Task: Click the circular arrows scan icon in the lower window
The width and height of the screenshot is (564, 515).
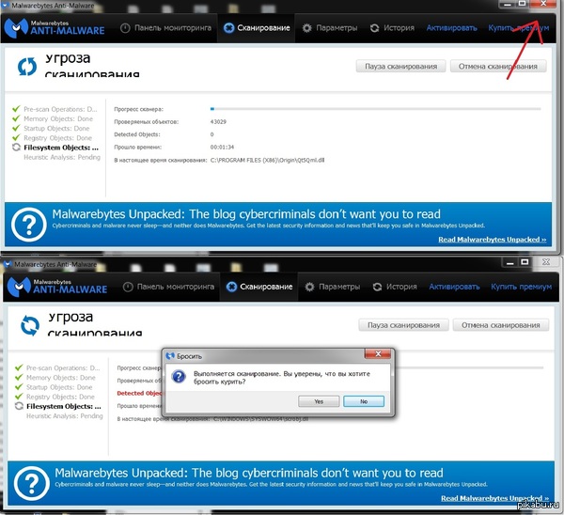Action: coord(30,325)
